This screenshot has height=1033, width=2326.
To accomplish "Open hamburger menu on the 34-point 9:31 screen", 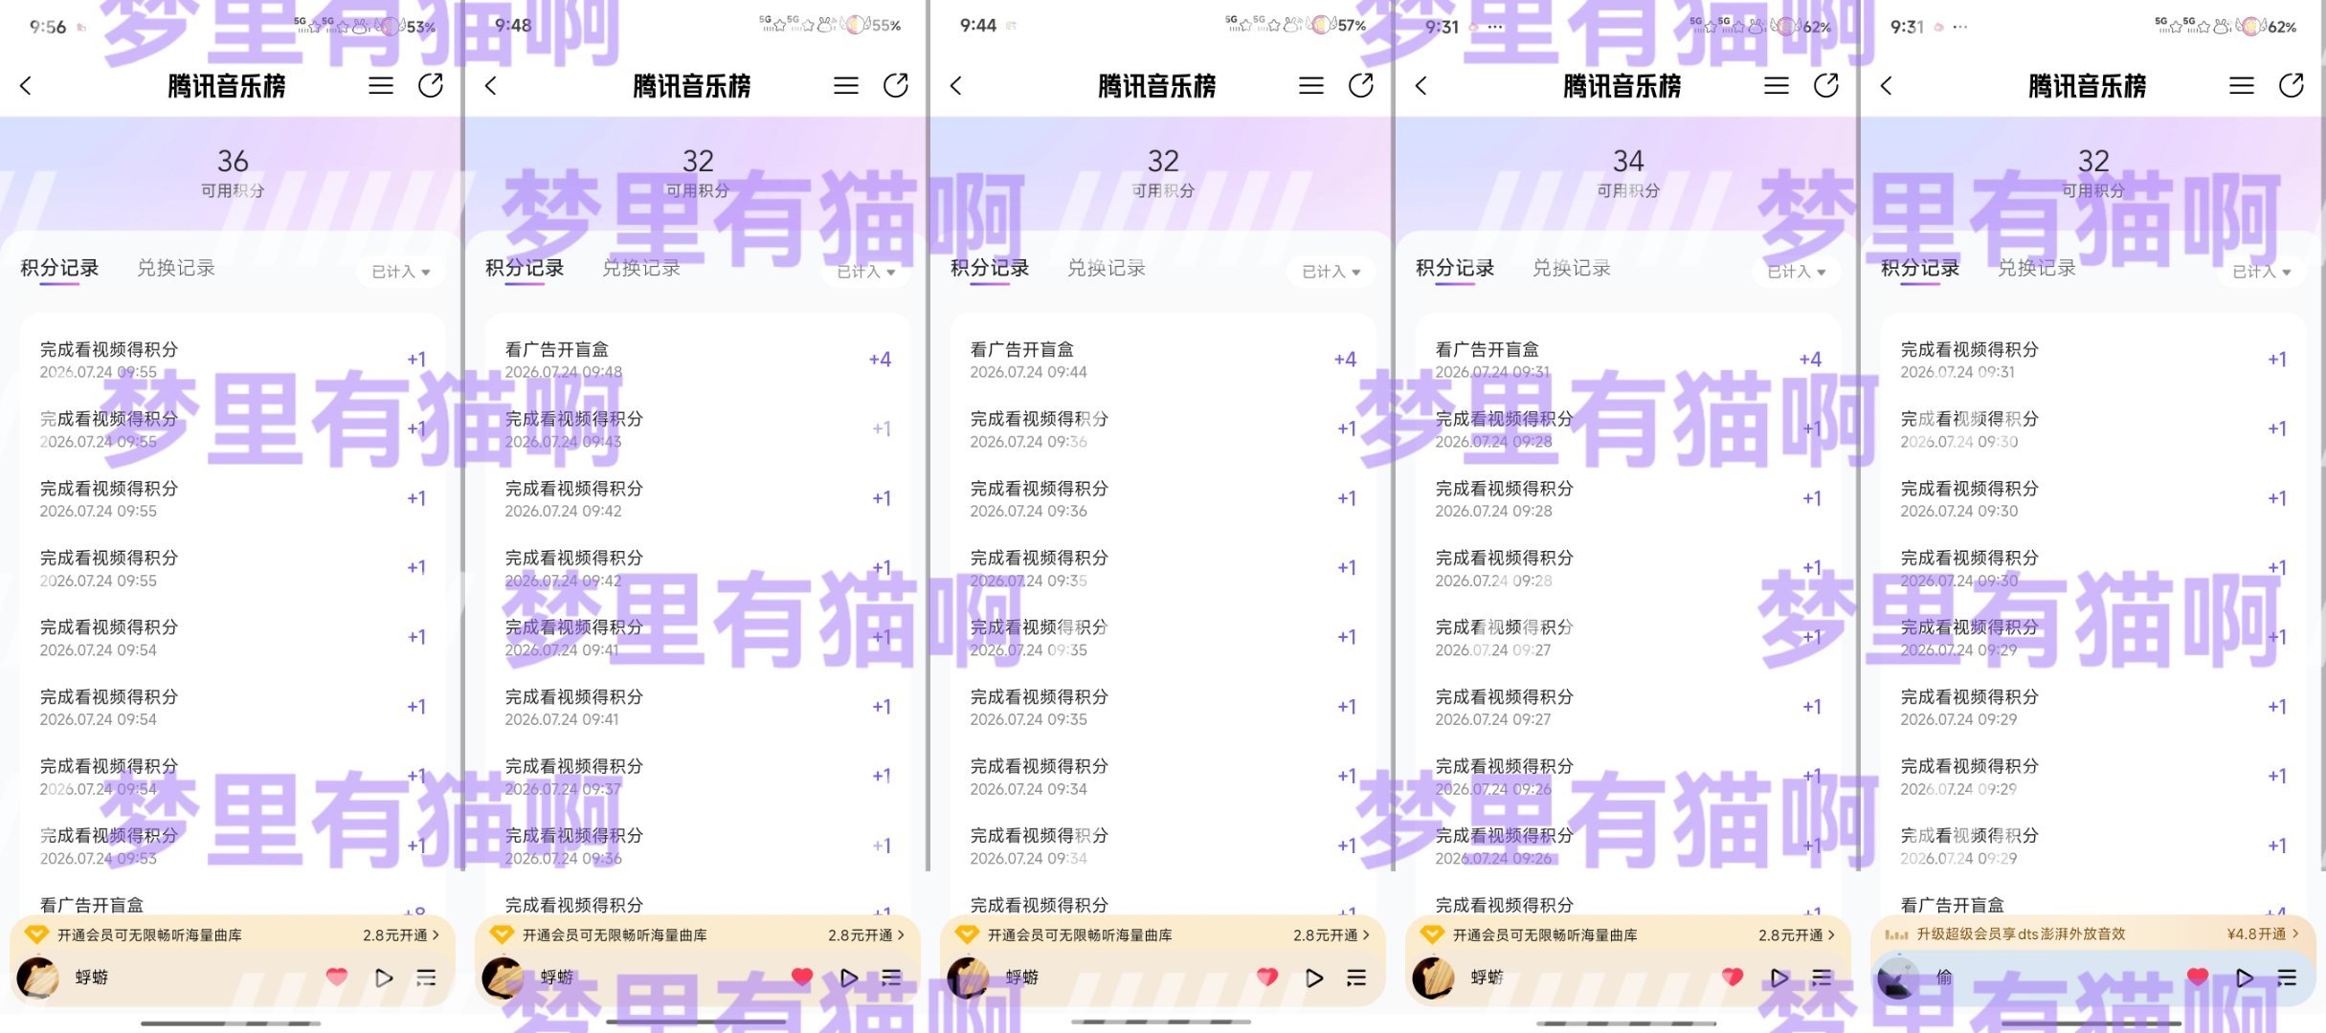I will pos(1777,86).
